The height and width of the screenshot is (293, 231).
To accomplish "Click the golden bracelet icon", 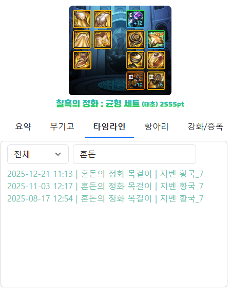I will [136, 60].
